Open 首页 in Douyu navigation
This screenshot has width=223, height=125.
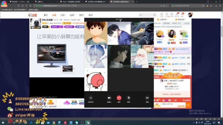(46, 15)
